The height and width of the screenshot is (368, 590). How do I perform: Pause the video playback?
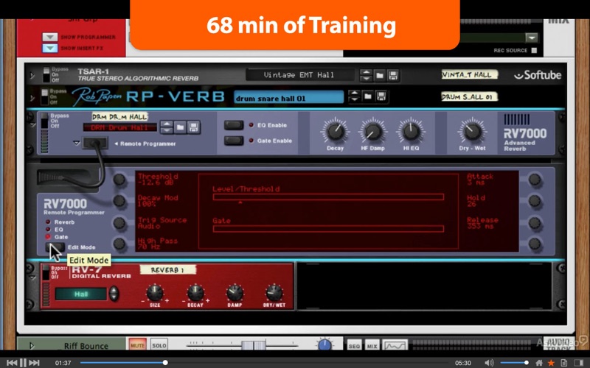23,363
